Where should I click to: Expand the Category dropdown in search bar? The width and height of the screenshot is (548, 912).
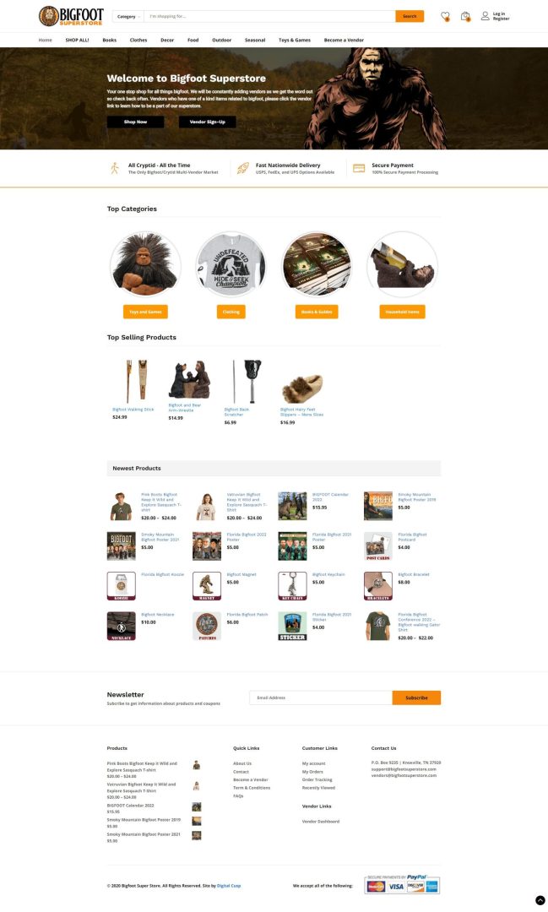[x=128, y=16]
